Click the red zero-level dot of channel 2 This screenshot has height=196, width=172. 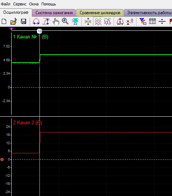(2, 159)
